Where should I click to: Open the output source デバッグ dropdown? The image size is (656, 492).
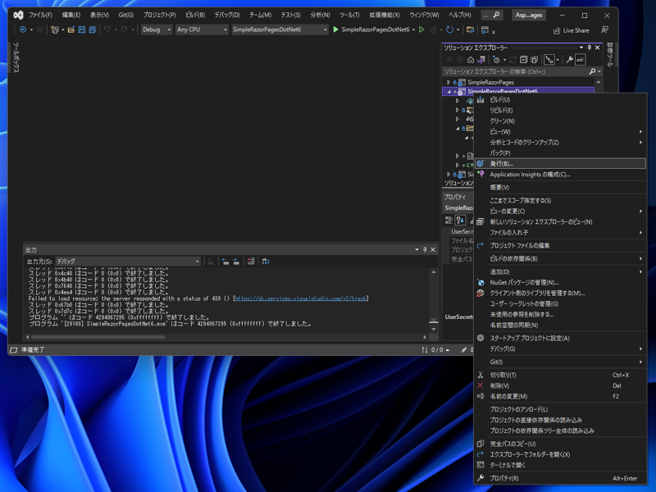click(128, 262)
